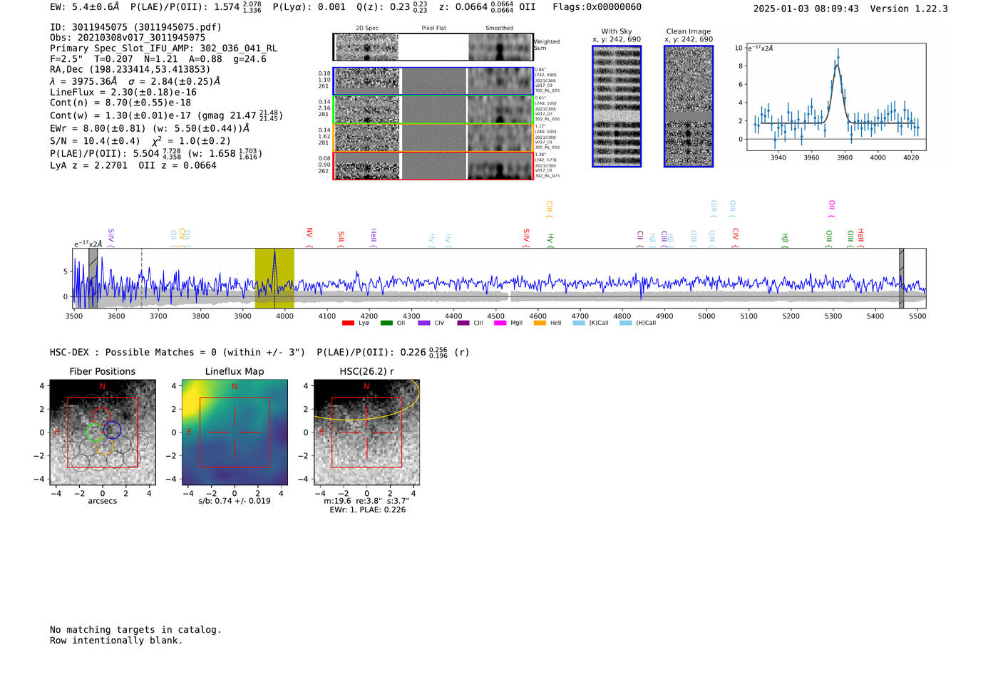Viewport: 998px width, 679px height.
Task: Click the Primary Spec_Slot_IFU_AMP text
Action: (163, 48)
